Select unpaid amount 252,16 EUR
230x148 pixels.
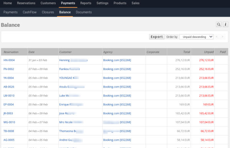206,69
